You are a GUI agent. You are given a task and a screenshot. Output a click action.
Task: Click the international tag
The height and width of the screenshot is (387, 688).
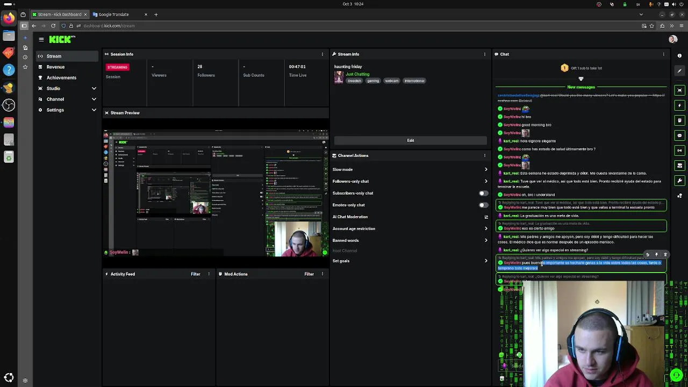coord(414,81)
